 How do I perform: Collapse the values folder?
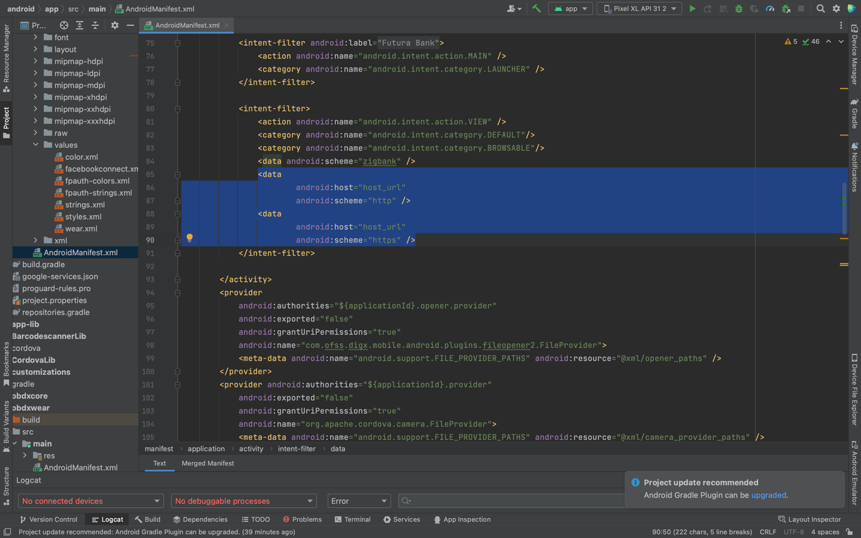36,144
